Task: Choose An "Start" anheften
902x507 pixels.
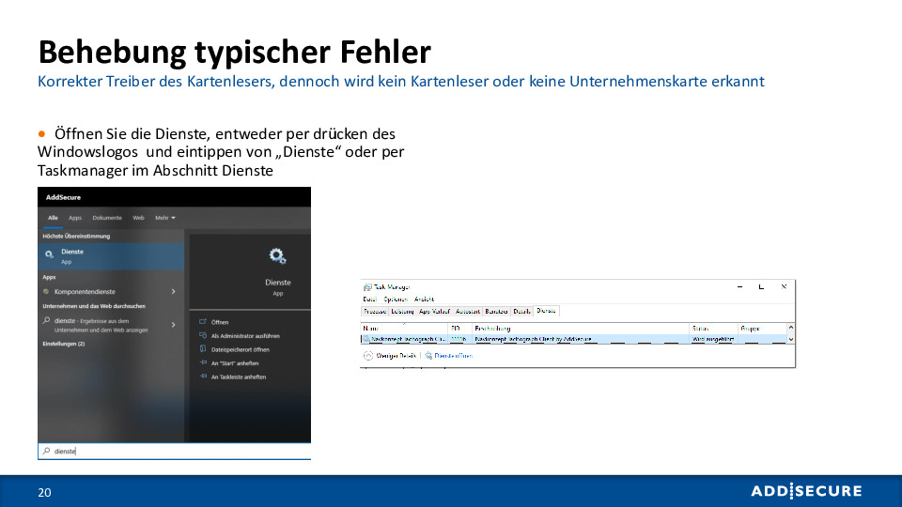Action: click(x=235, y=363)
